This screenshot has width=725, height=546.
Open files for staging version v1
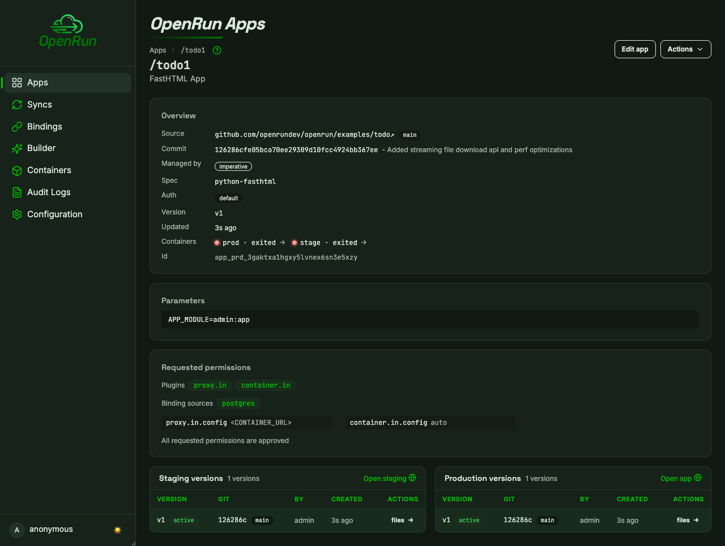click(402, 520)
